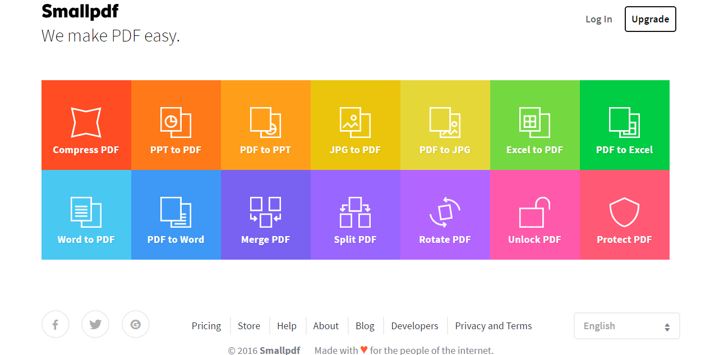This screenshot has width=724, height=355.
Task: Open the PDF to Excel tile
Action: tap(625, 125)
